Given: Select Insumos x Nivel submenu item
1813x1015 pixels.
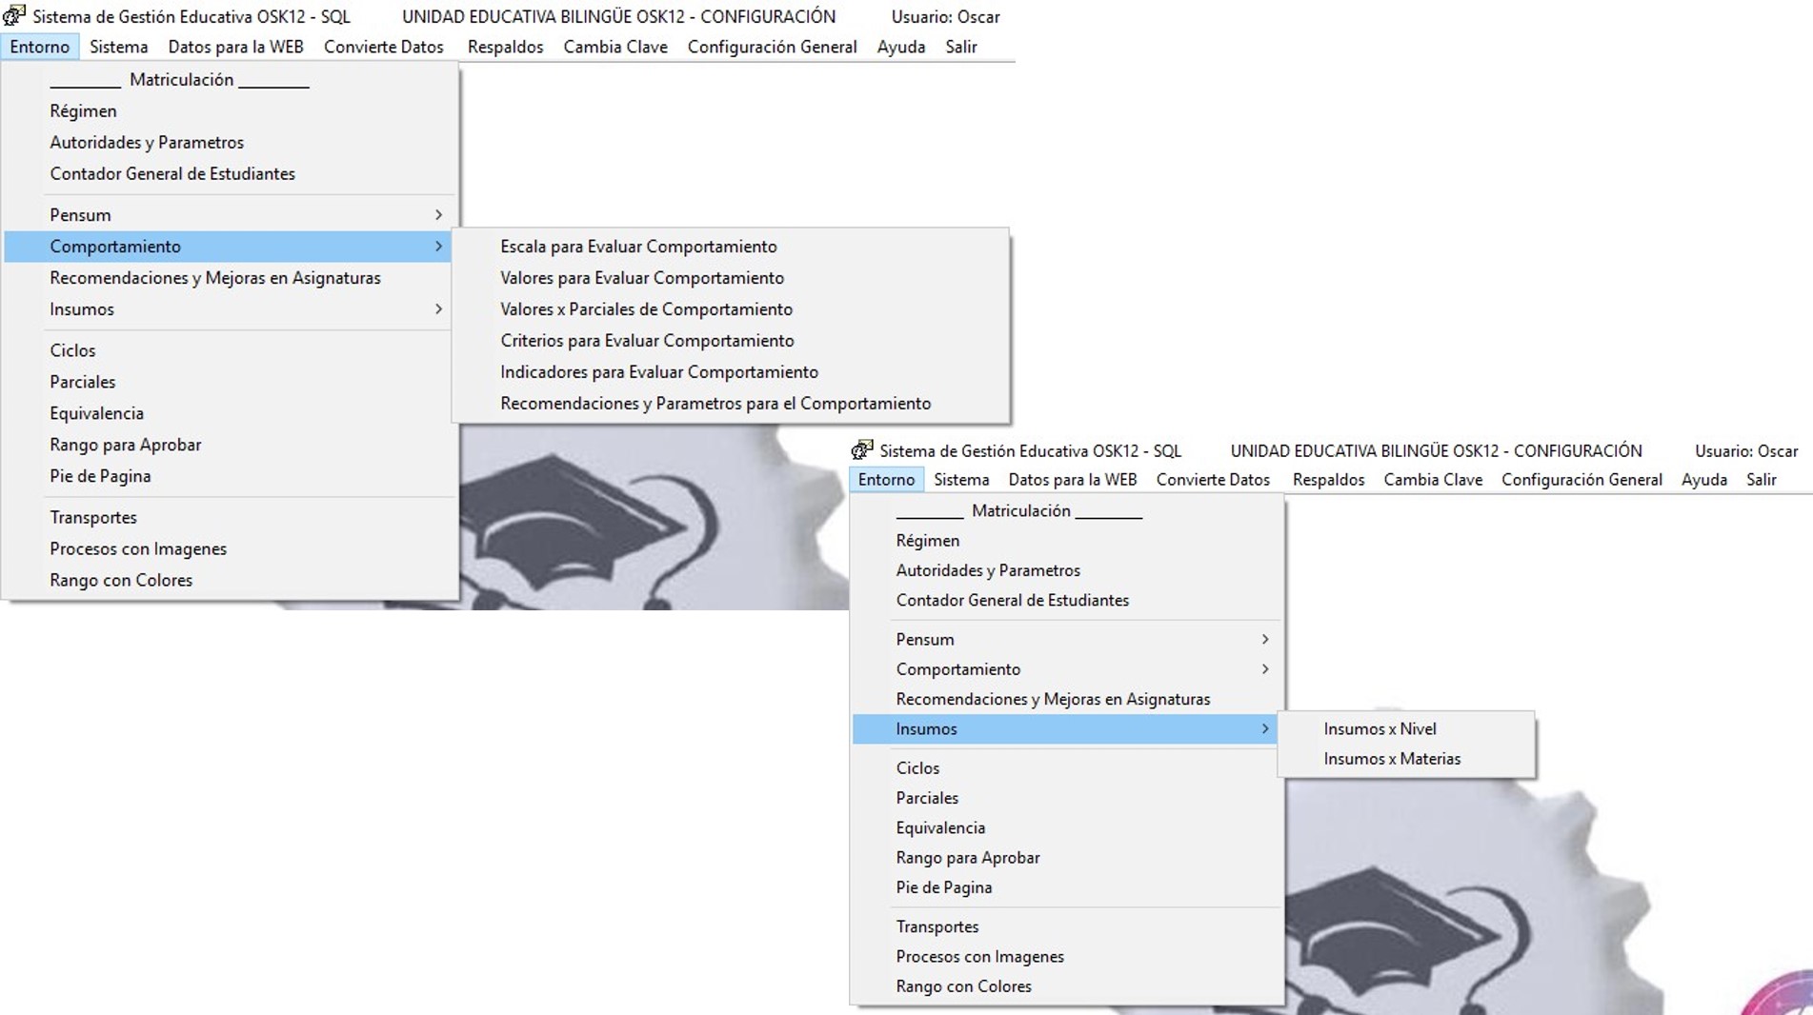Looking at the screenshot, I should (x=1380, y=729).
